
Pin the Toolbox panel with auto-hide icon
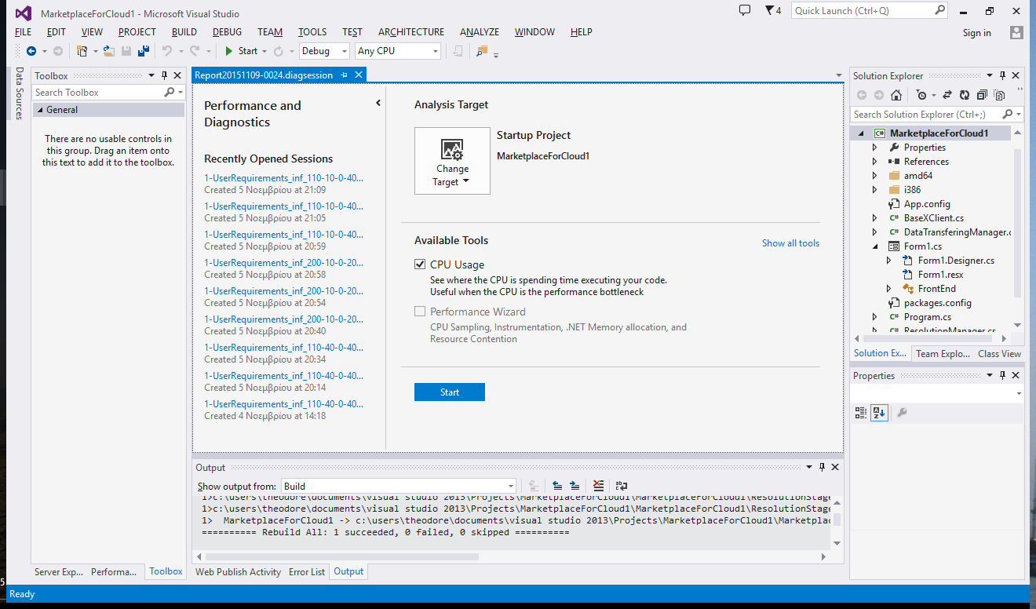164,75
